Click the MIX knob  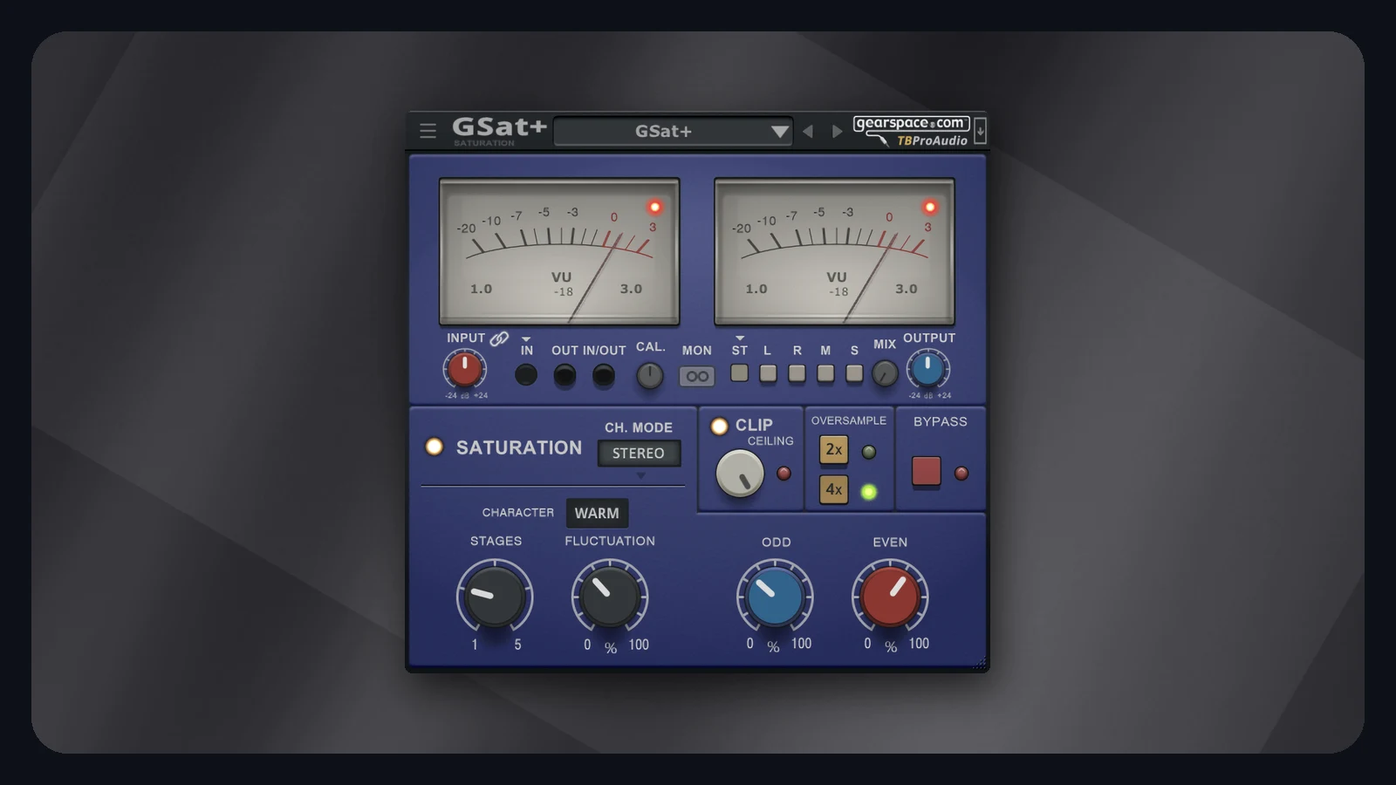(885, 373)
